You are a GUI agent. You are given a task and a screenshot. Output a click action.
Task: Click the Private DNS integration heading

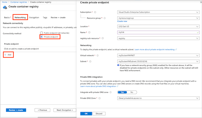pyautogui.click(x=91, y=77)
